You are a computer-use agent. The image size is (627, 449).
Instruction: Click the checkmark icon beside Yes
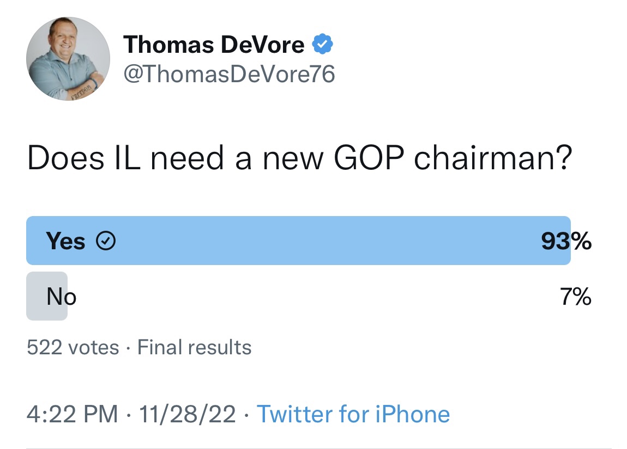pyautogui.click(x=106, y=241)
